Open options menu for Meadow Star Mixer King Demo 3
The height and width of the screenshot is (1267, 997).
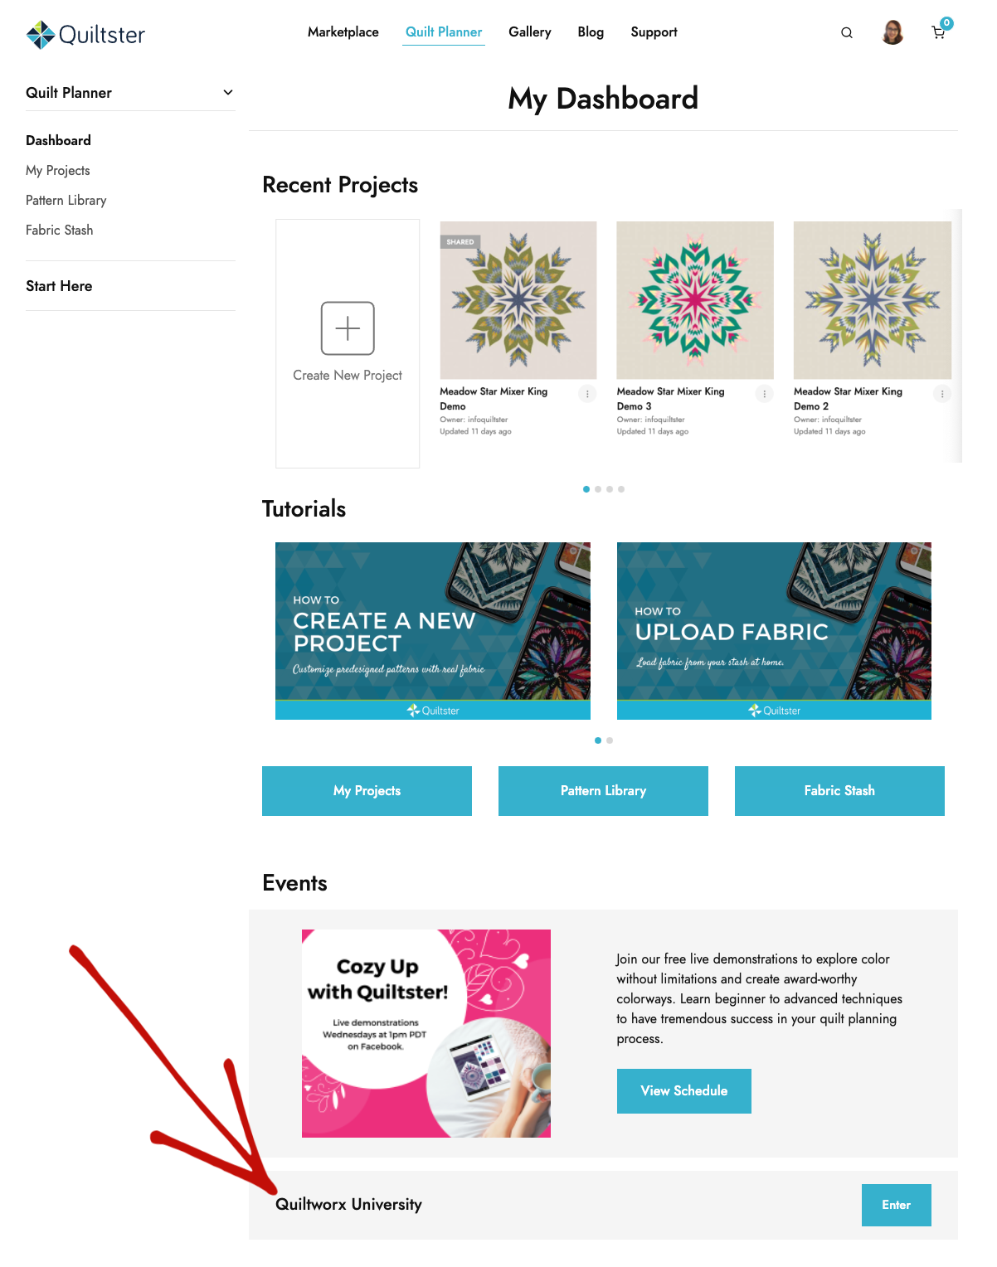[765, 394]
